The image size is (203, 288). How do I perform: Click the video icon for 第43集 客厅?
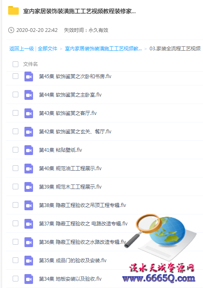click(29, 113)
